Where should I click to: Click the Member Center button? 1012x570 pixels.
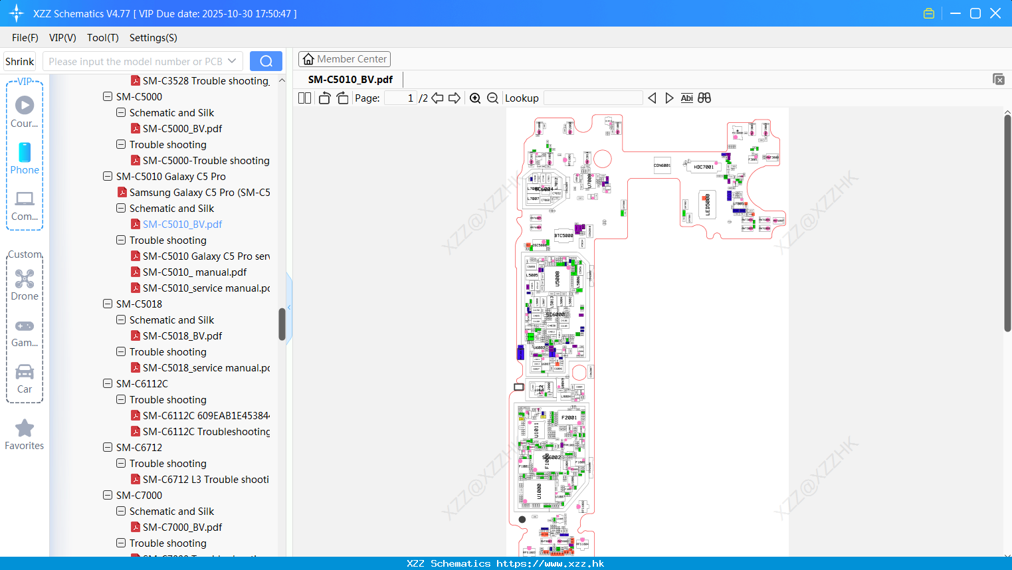coord(344,59)
